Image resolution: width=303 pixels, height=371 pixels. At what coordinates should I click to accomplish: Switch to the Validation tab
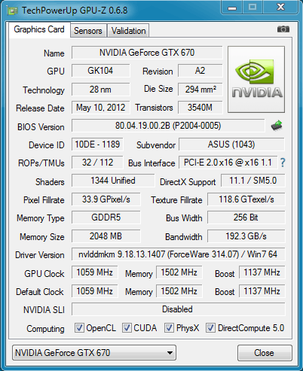(128, 31)
